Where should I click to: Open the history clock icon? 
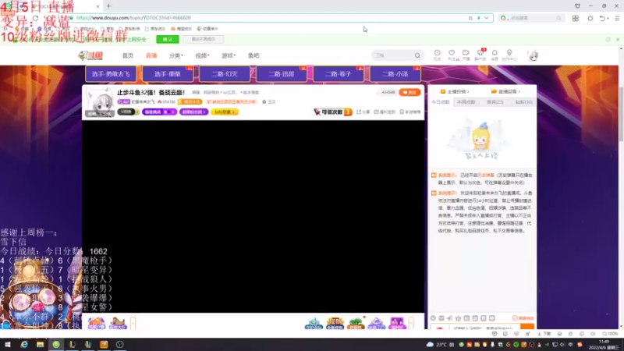coord(437,55)
